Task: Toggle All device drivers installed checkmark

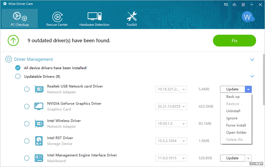Action: (18, 68)
